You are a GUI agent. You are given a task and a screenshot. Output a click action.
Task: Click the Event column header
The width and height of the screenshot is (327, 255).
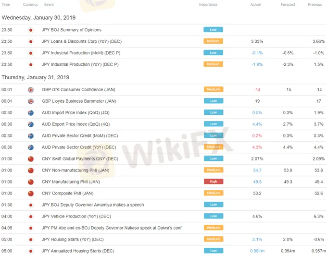coord(49,5)
